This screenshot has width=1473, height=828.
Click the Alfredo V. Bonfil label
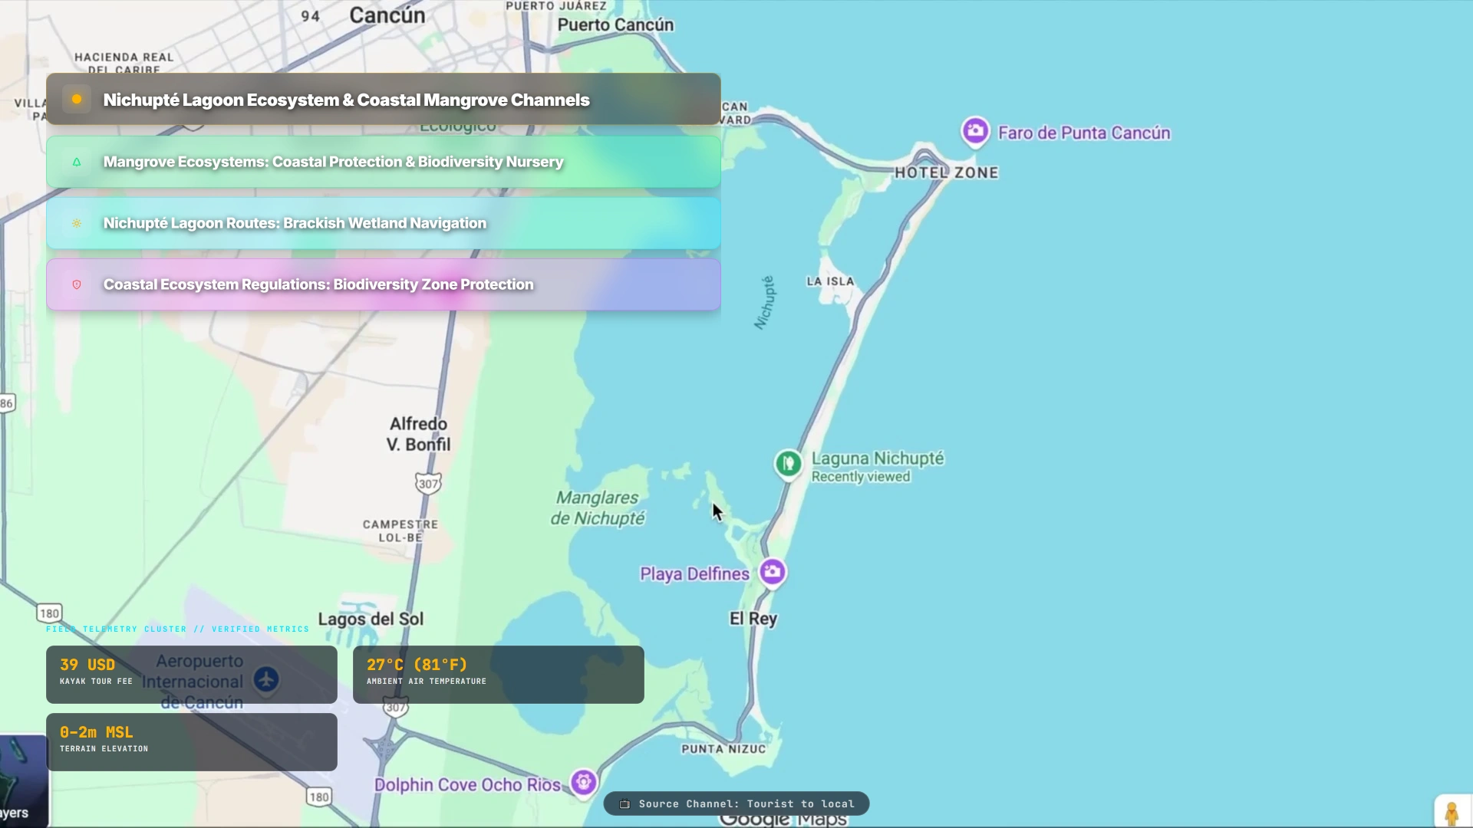418,434
